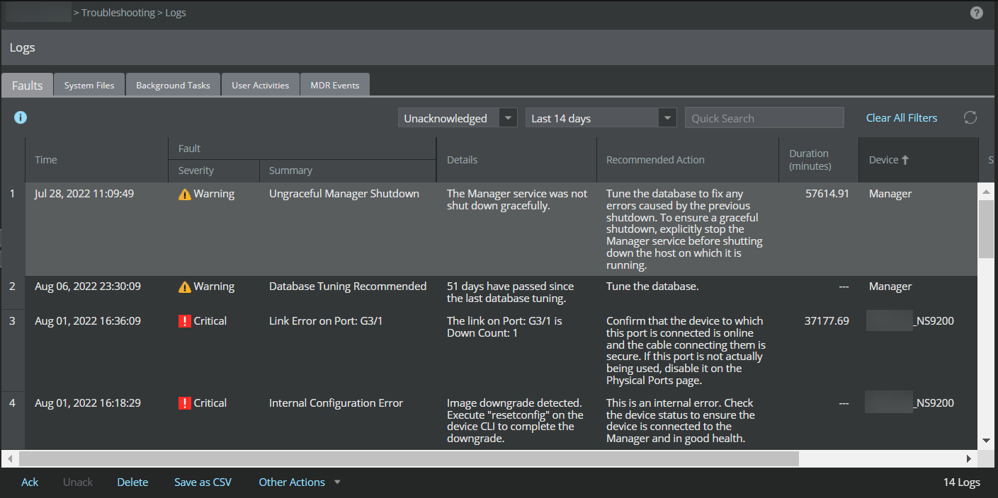Click the vertical scrollbar thumb
Screen dimensions: 998x498
click(986, 228)
